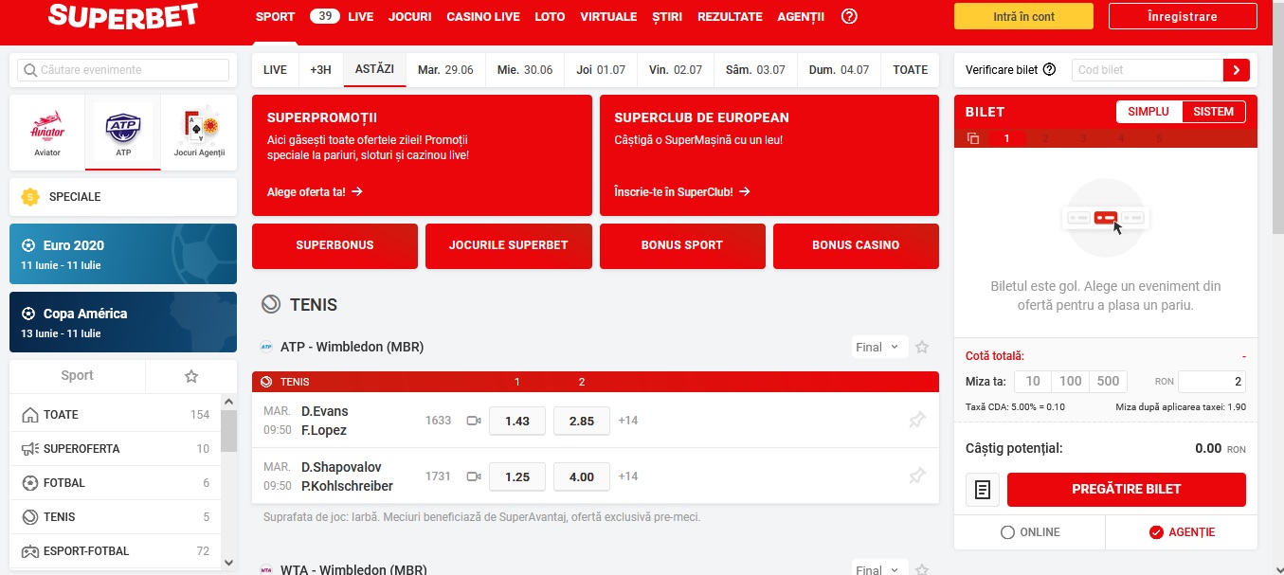The height and width of the screenshot is (575, 1284).
Task: Open the Final dropdown for ATP Wimbledon
Action: pos(879,348)
